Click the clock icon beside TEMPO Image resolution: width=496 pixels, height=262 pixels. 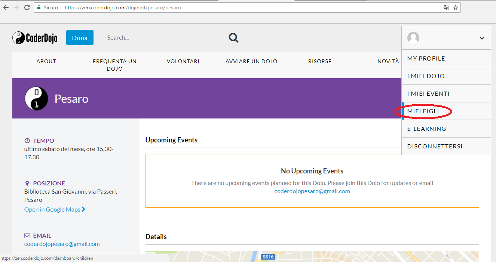tap(27, 141)
